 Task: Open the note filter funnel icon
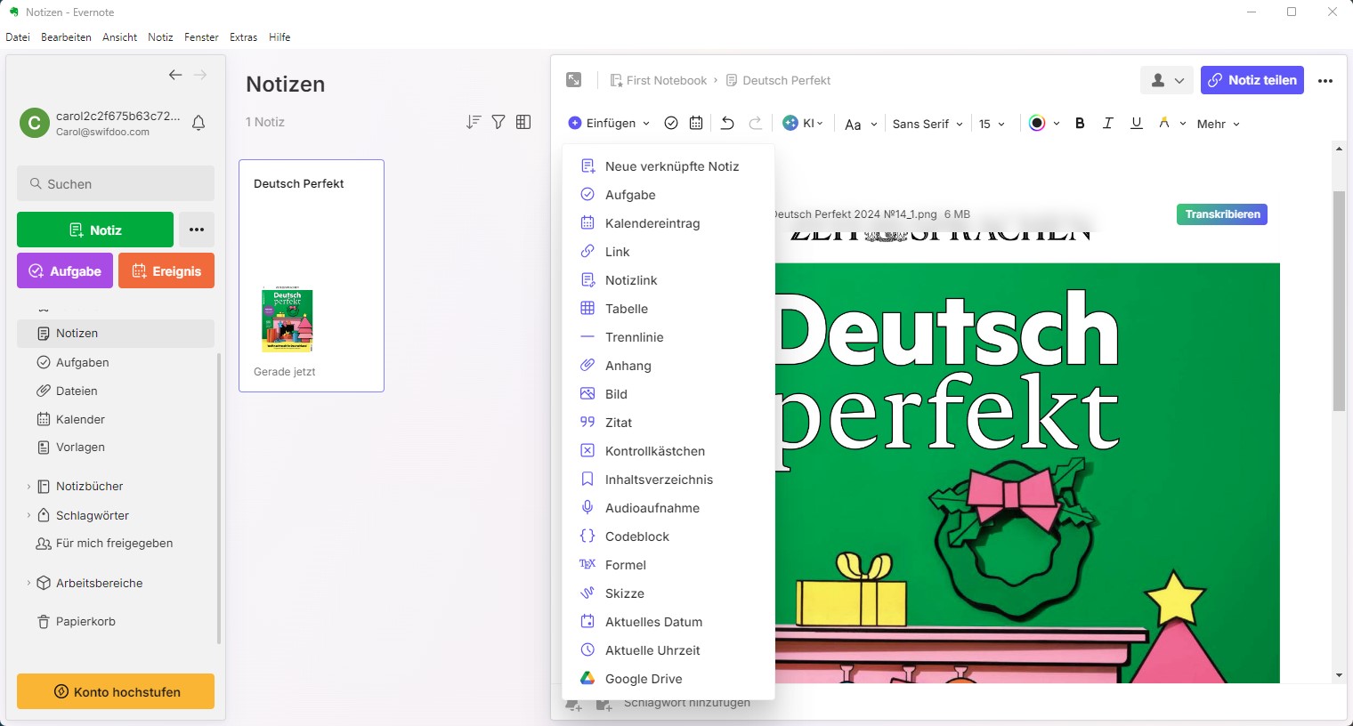[498, 122]
